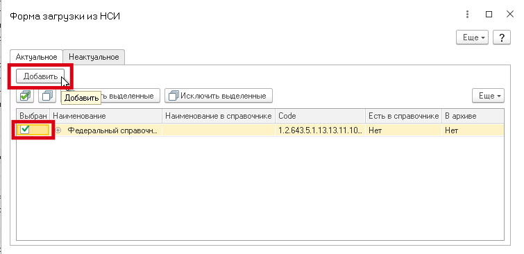Click Есть в справочнике column header
Image resolution: width=524 pixels, height=254 pixels.
404,116
